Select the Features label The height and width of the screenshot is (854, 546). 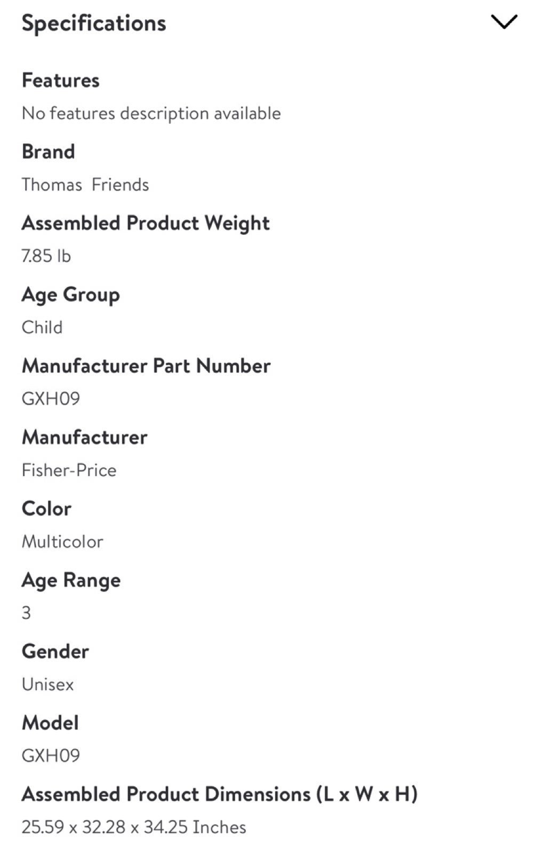coord(60,80)
